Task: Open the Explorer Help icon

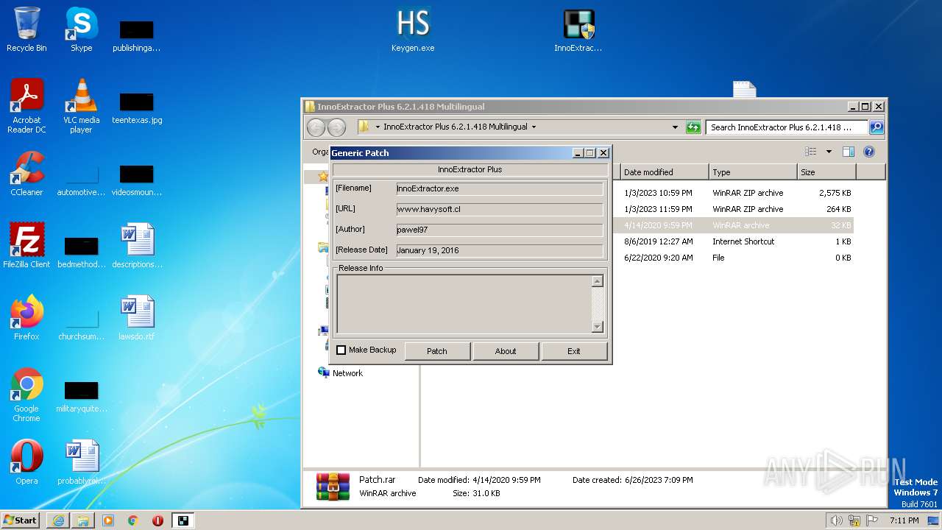Action: tap(869, 152)
